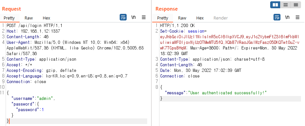Click the POST /api/login HTTP/1.1 line
Viewport: 305px width, 126px height.
coord(34,25)
